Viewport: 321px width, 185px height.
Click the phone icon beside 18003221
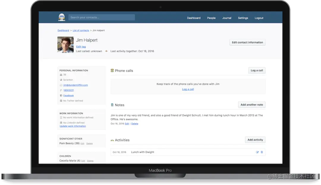click(61, 90)
